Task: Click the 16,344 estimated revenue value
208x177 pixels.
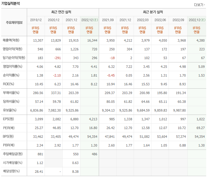Action: pyautogui.click(x=92, y=40)
